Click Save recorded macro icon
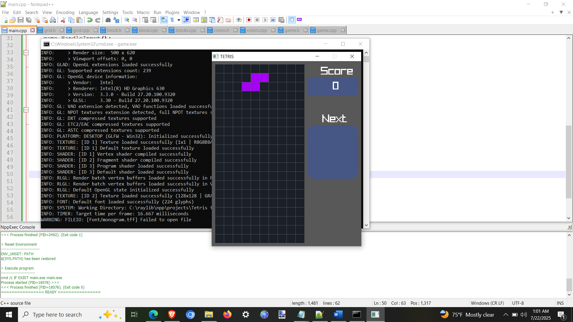The width and height of the screenshot is (573, 322). (x=281, y=20)
